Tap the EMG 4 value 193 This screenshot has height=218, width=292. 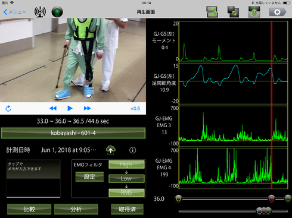tap(164, 175)
